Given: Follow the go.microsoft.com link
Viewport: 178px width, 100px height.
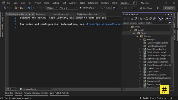Looking at the screenshot, I should pyautogui.click(x=103, y=24).
